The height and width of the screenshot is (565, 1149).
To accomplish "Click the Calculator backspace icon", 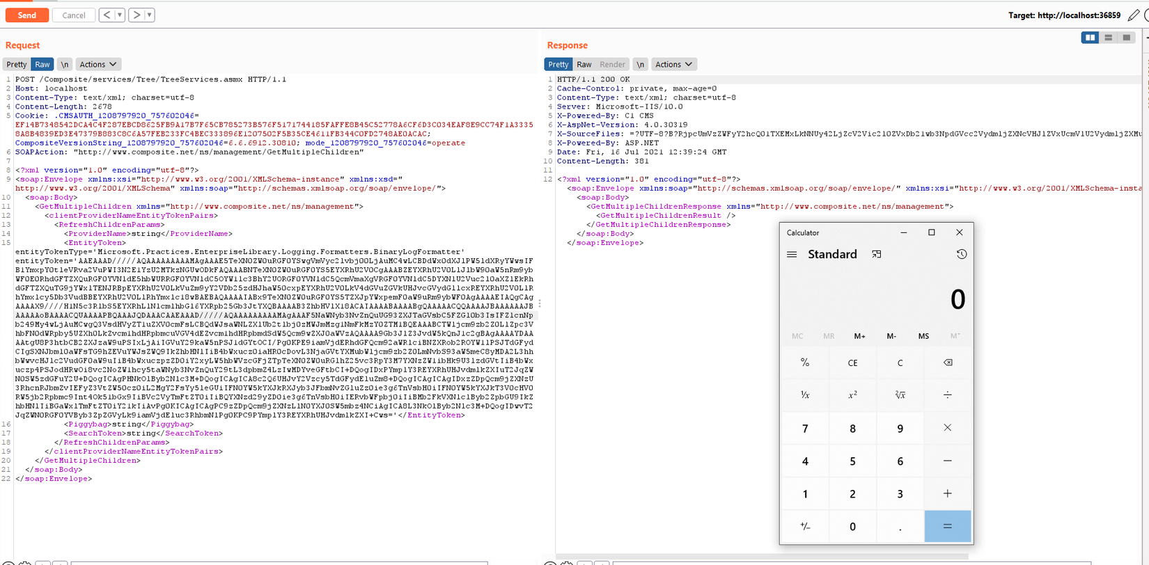I will (x=948, y=363).
